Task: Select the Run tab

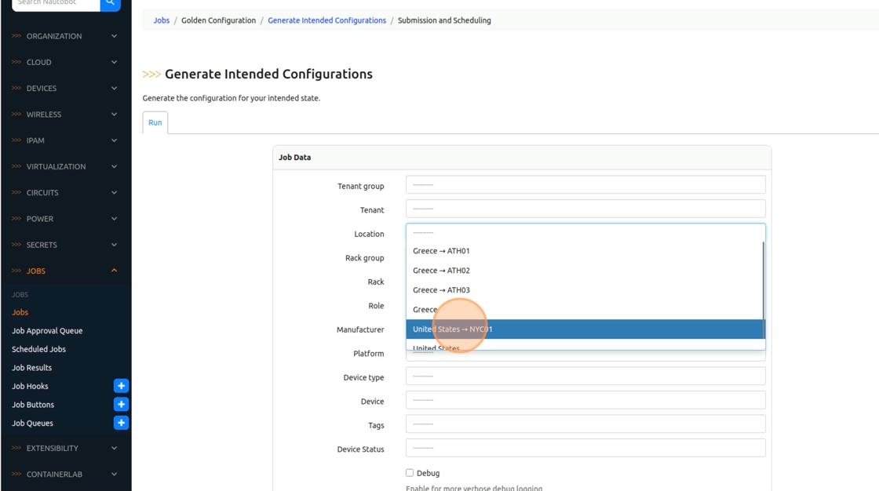Action: click(155, 122)
